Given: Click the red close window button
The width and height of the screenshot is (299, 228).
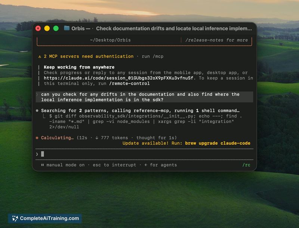Looking at the screenshot, I should pyautogui.click(x=38, y=28).
